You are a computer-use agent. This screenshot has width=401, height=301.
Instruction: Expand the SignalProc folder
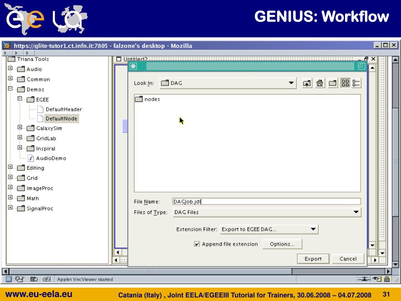[x=10, y=208]
